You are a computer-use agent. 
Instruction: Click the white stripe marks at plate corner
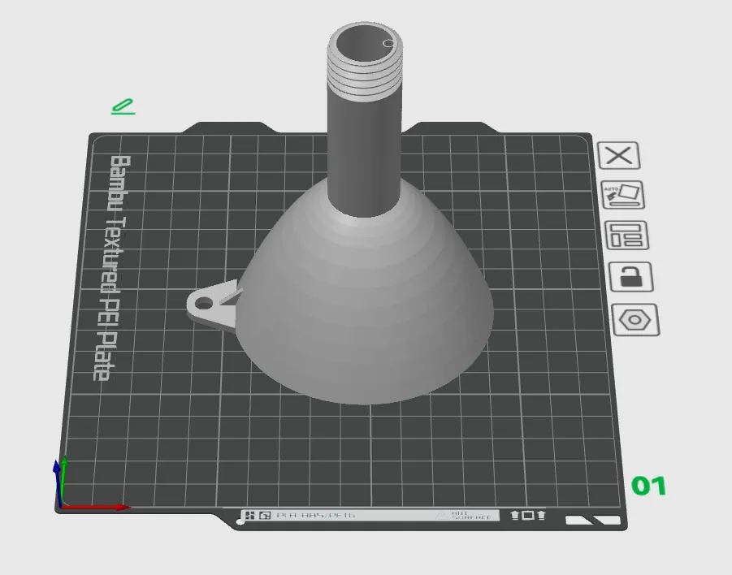pos(593,520)
